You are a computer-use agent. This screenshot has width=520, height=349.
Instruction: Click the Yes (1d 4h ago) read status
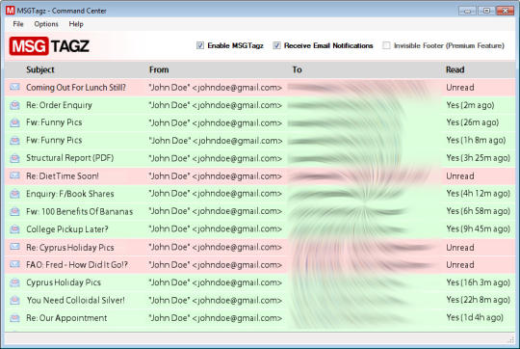coord(475,317)
